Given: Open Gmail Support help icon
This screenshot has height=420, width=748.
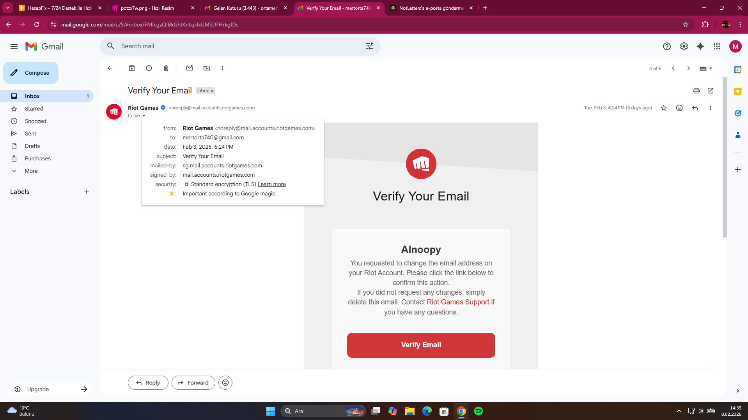Looking at the screenshot, I should [x=667, y=46].
